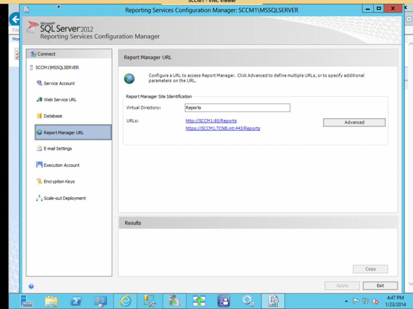Viewport: 413px width, 309px height.
Task: Click the Reporting Services taskbar icon
Action: 273,301
